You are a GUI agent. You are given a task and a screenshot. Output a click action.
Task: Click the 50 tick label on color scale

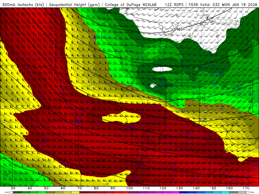tap(46, 188)
